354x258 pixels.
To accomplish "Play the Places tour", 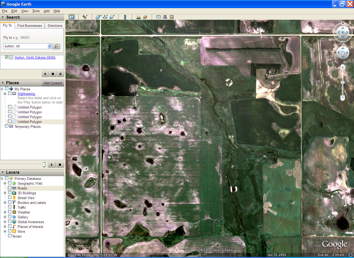I will click(52, 165).
